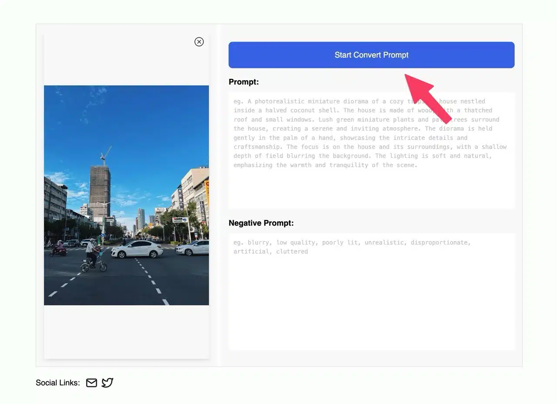Click the "Negative Prompt:" heading label
557x404 pixels.
261,223
